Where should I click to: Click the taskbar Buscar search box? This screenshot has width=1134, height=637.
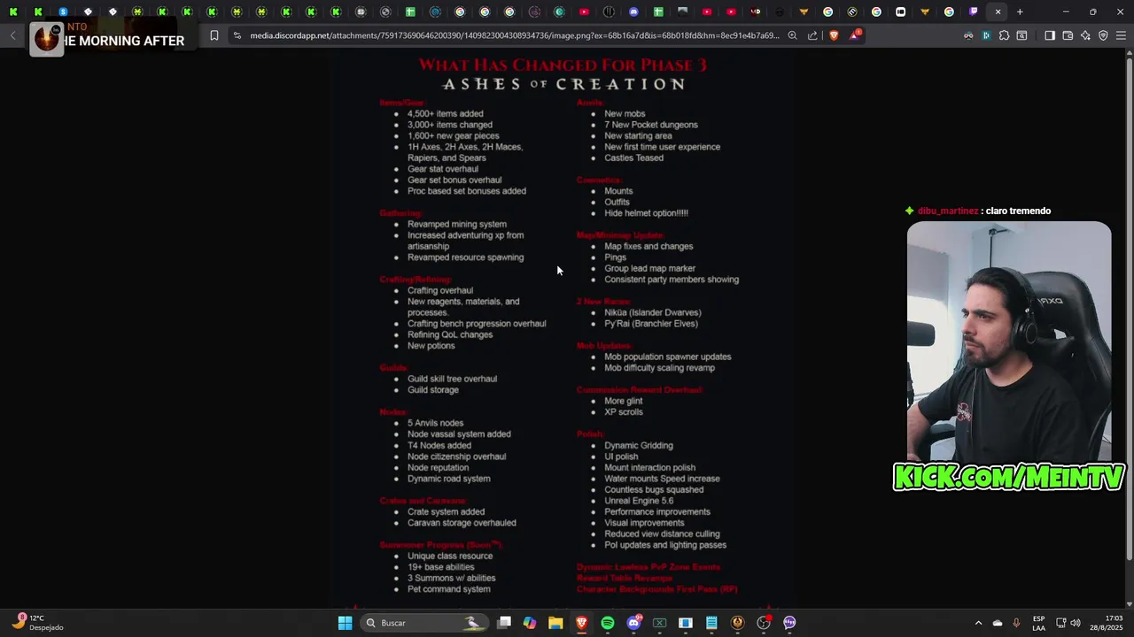coord(423,623)
